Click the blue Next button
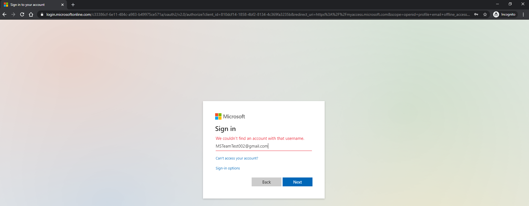The image size is (529, 206). click(x=298, y=182)
